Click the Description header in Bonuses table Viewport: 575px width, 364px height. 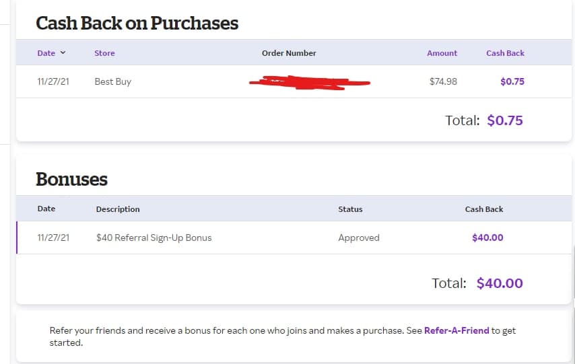point(118,209)
